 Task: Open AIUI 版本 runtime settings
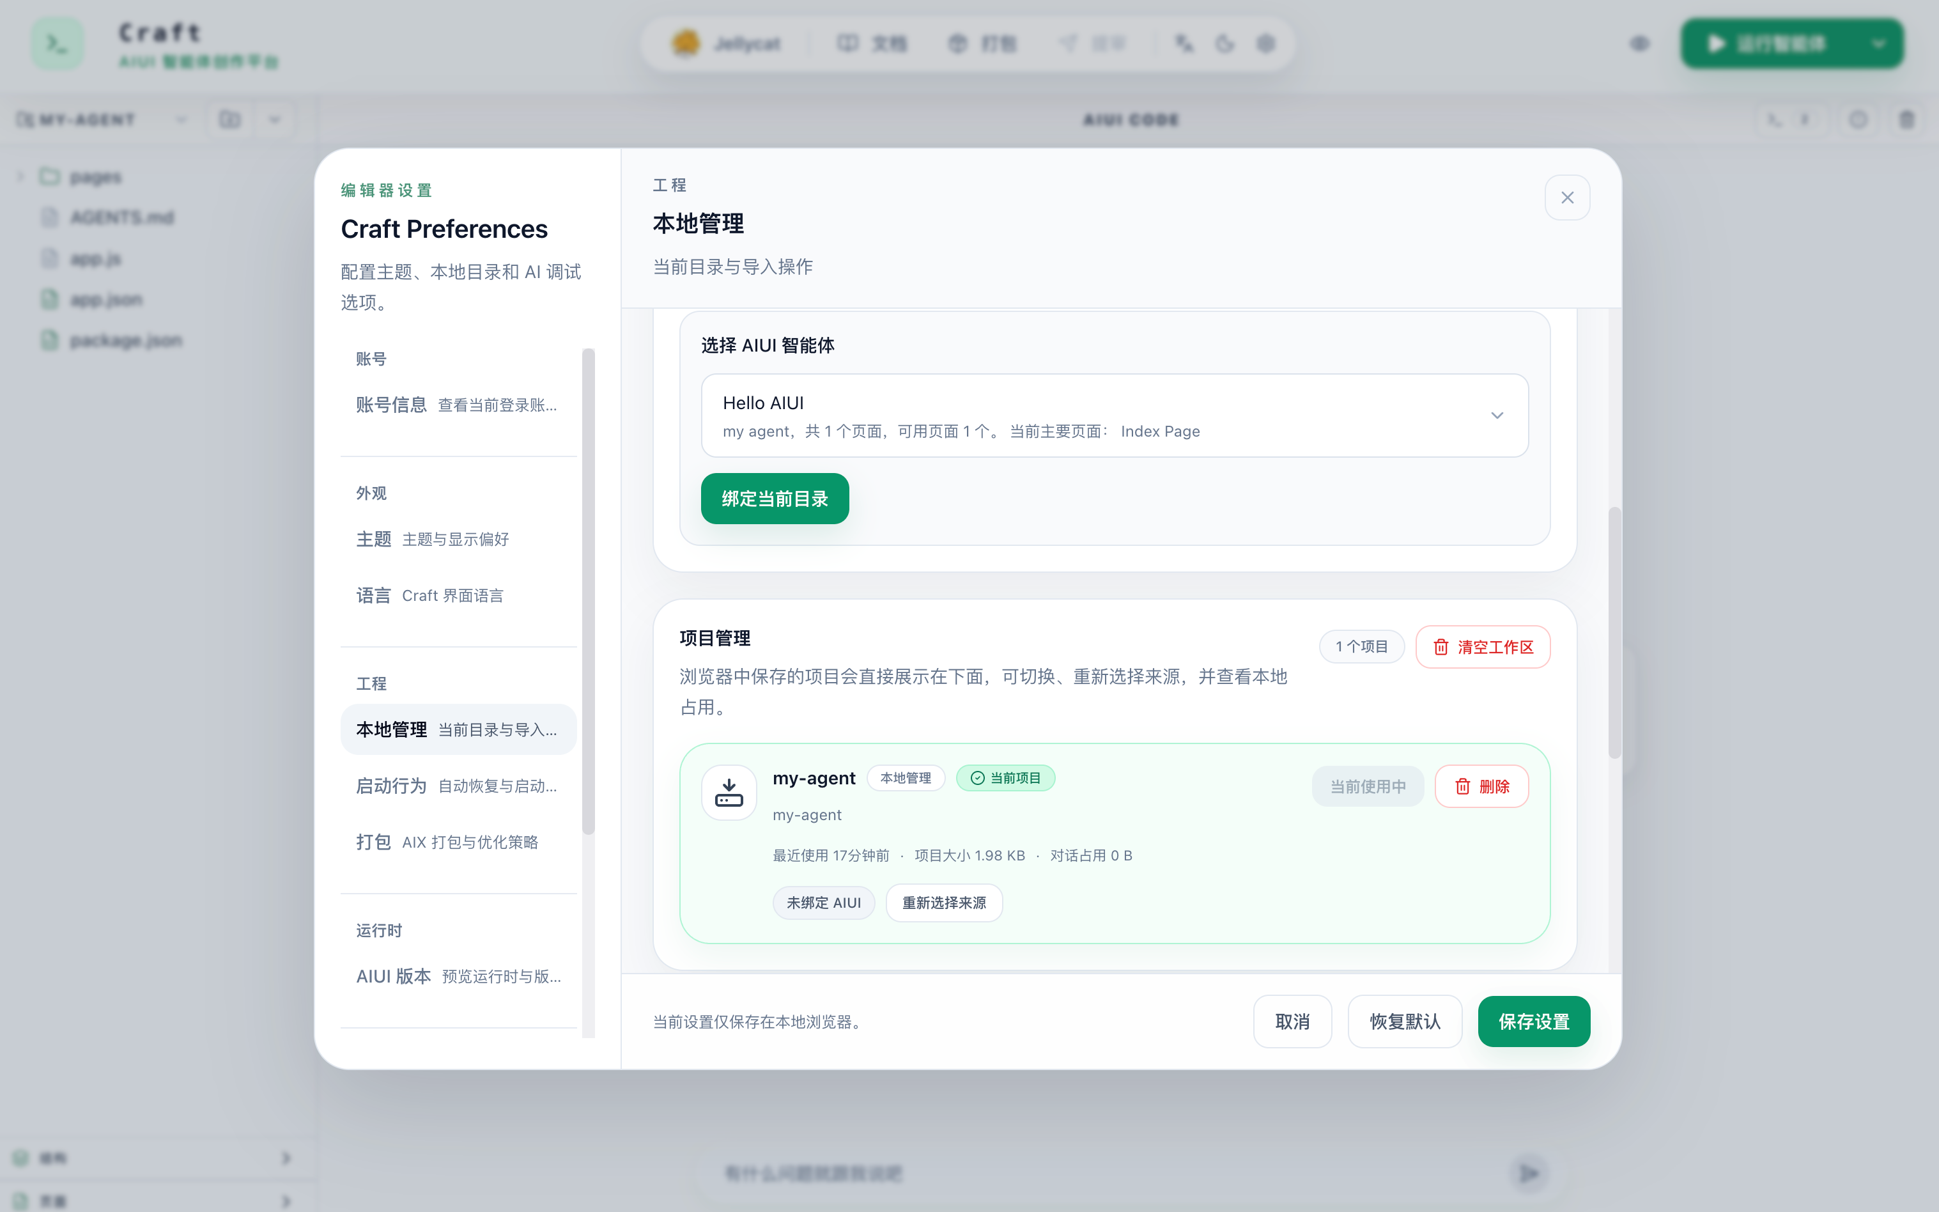click(x=458, y=976)
